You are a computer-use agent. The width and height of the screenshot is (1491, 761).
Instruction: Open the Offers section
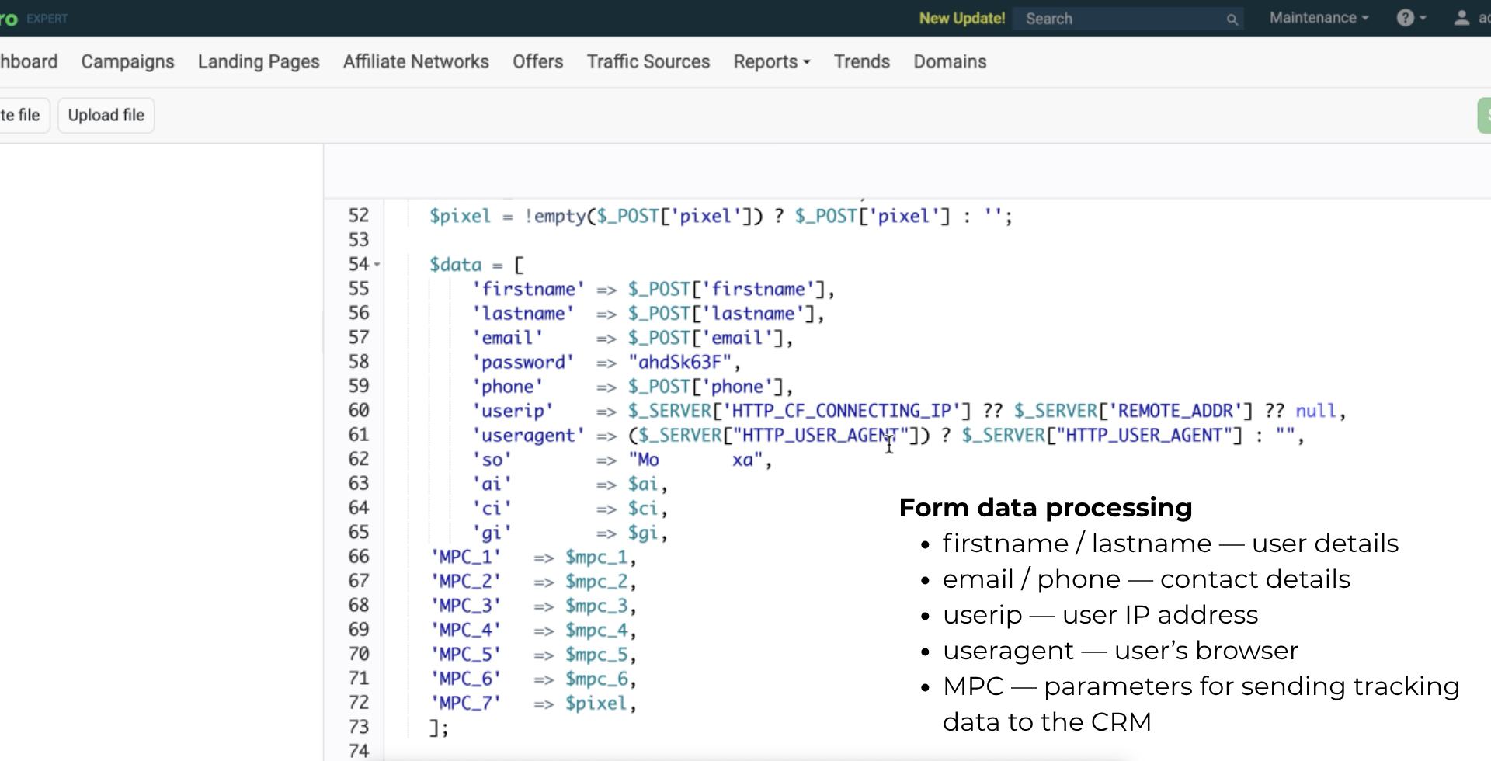[x=537, y=61]
